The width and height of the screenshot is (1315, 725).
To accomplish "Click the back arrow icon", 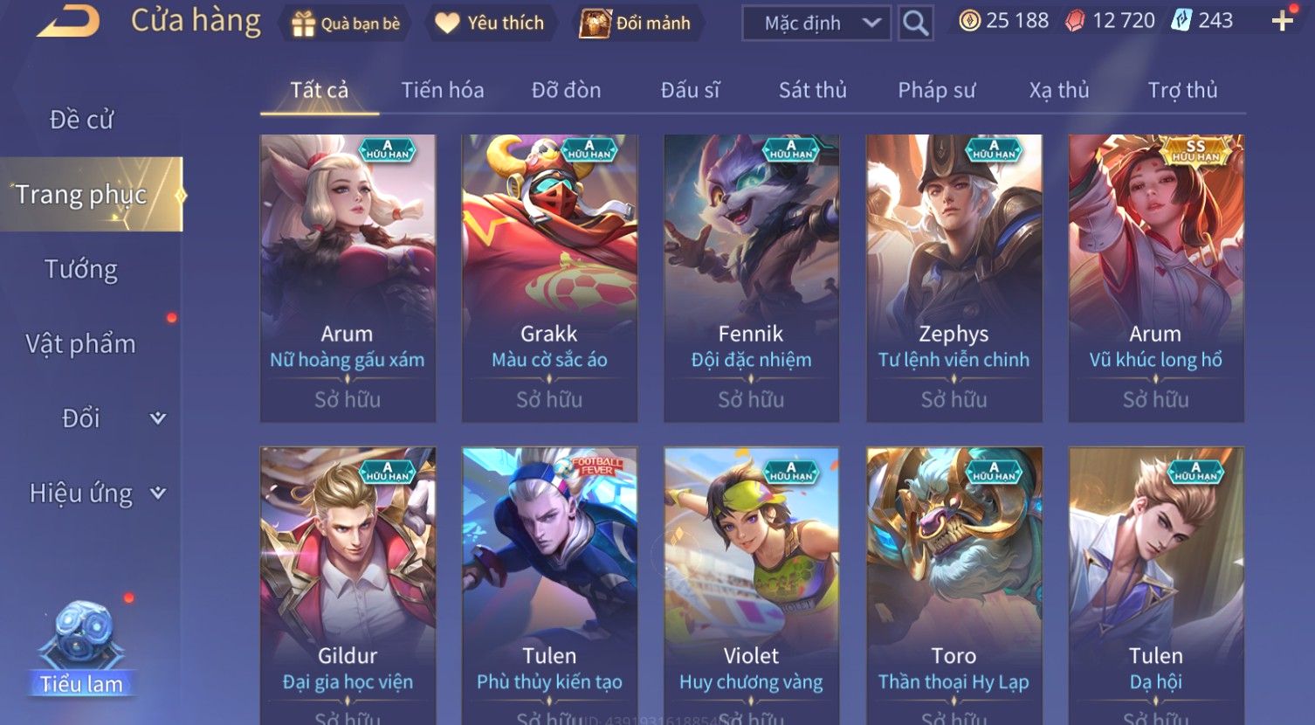I will 69,21.
